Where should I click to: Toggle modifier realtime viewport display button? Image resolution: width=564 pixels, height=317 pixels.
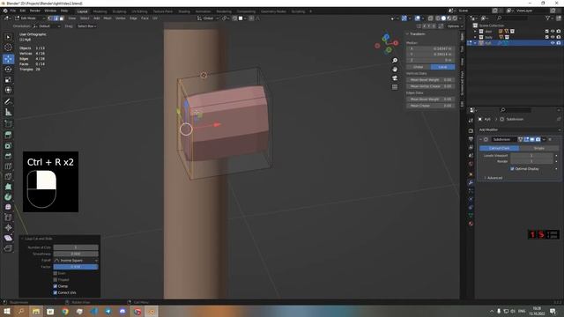[532, 139]
